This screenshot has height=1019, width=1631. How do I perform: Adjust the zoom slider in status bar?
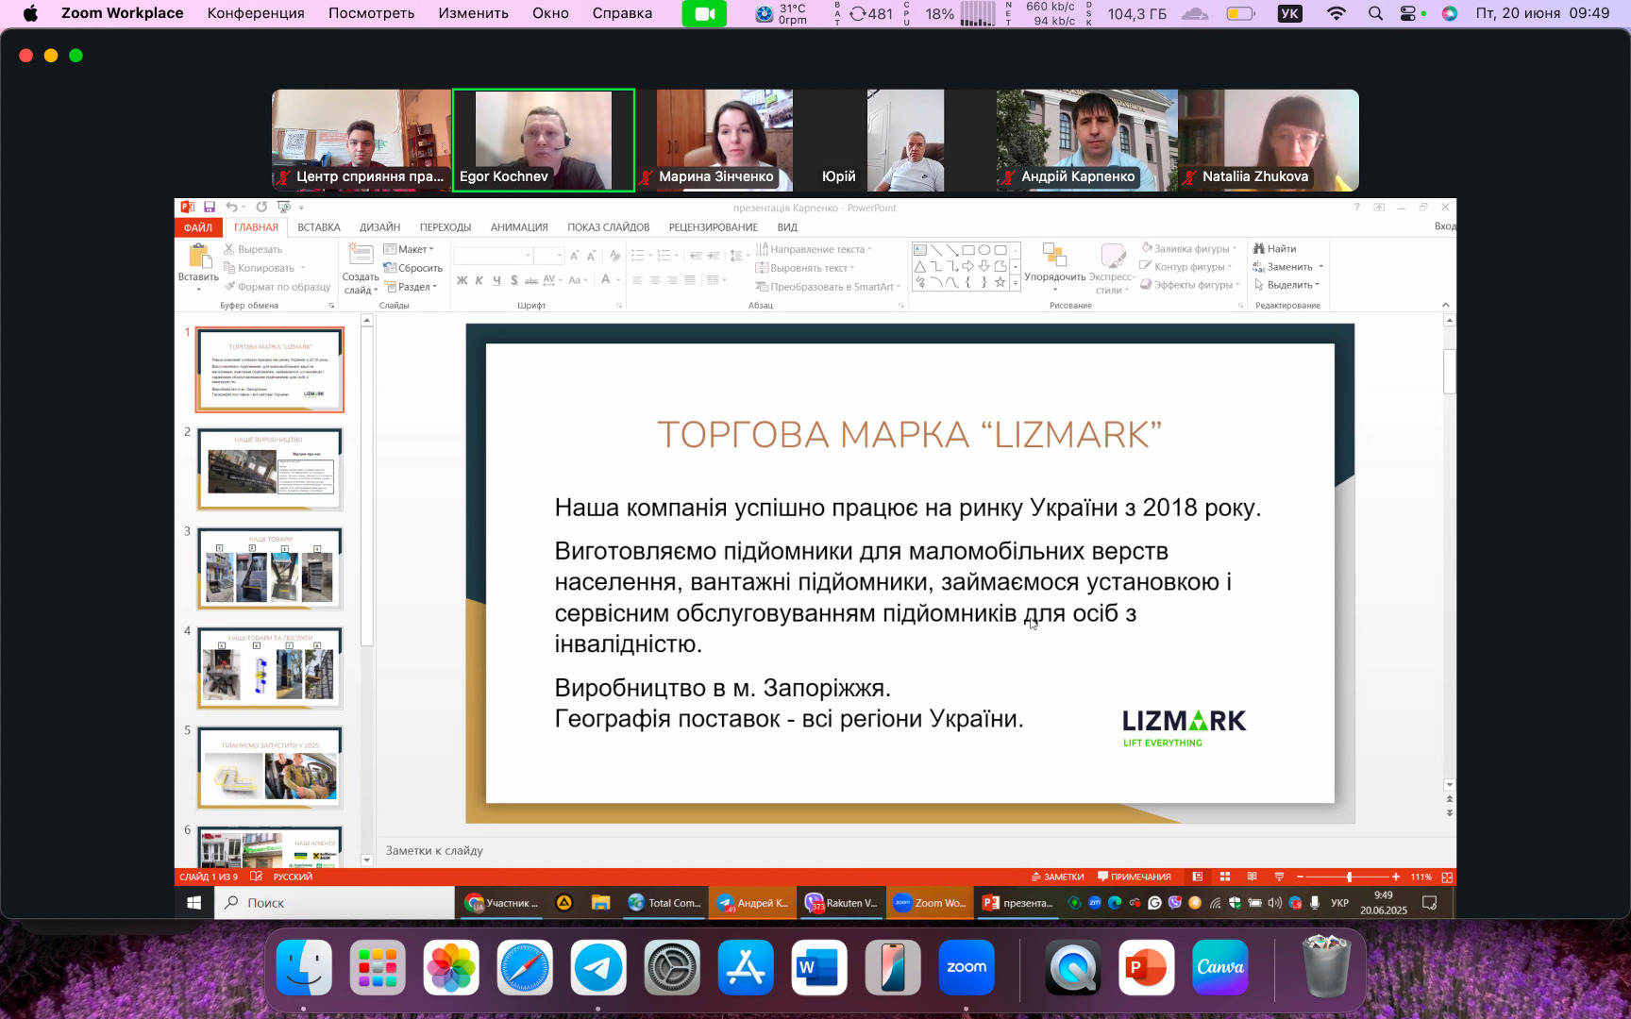(1349, 877)
